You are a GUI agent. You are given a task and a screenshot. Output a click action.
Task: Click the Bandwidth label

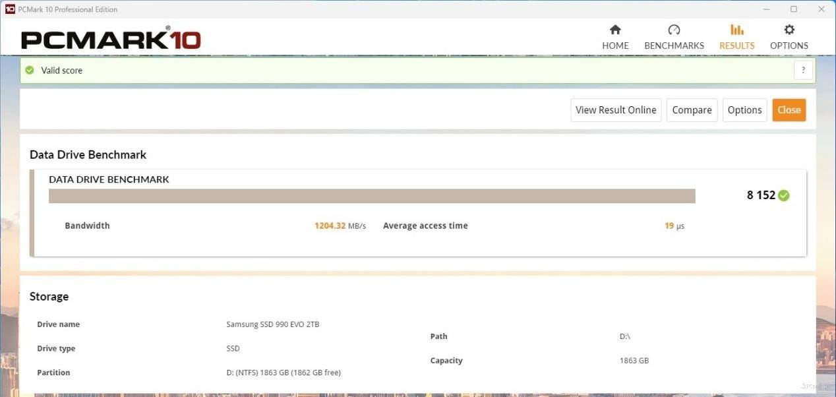pos(87,226)
